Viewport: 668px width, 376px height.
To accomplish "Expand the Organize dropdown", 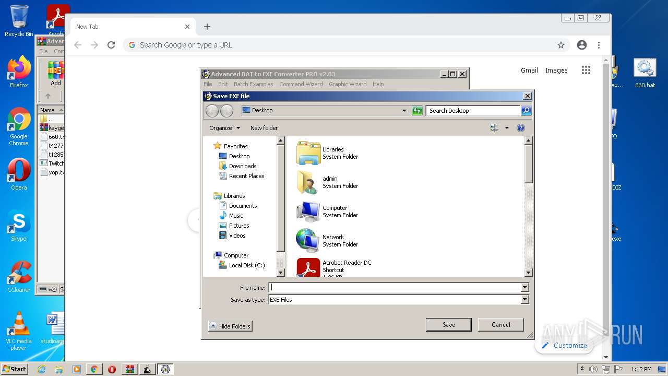I will (225, 128).
